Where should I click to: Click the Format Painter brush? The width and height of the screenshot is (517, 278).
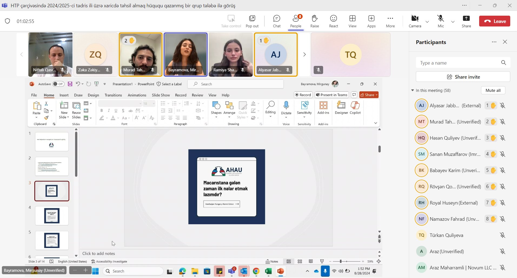(x=47, y=118)
